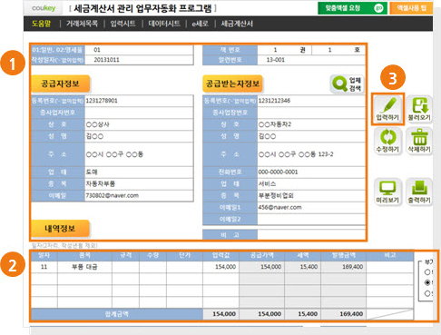Click the coukey logo

point(44,8)
